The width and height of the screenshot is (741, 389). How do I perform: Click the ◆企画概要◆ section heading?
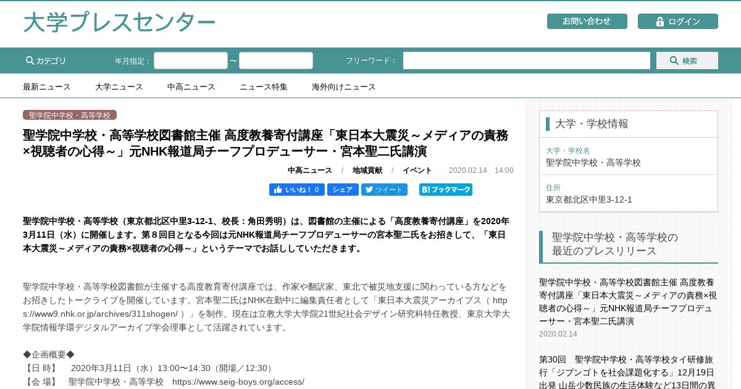pos(49,354)
